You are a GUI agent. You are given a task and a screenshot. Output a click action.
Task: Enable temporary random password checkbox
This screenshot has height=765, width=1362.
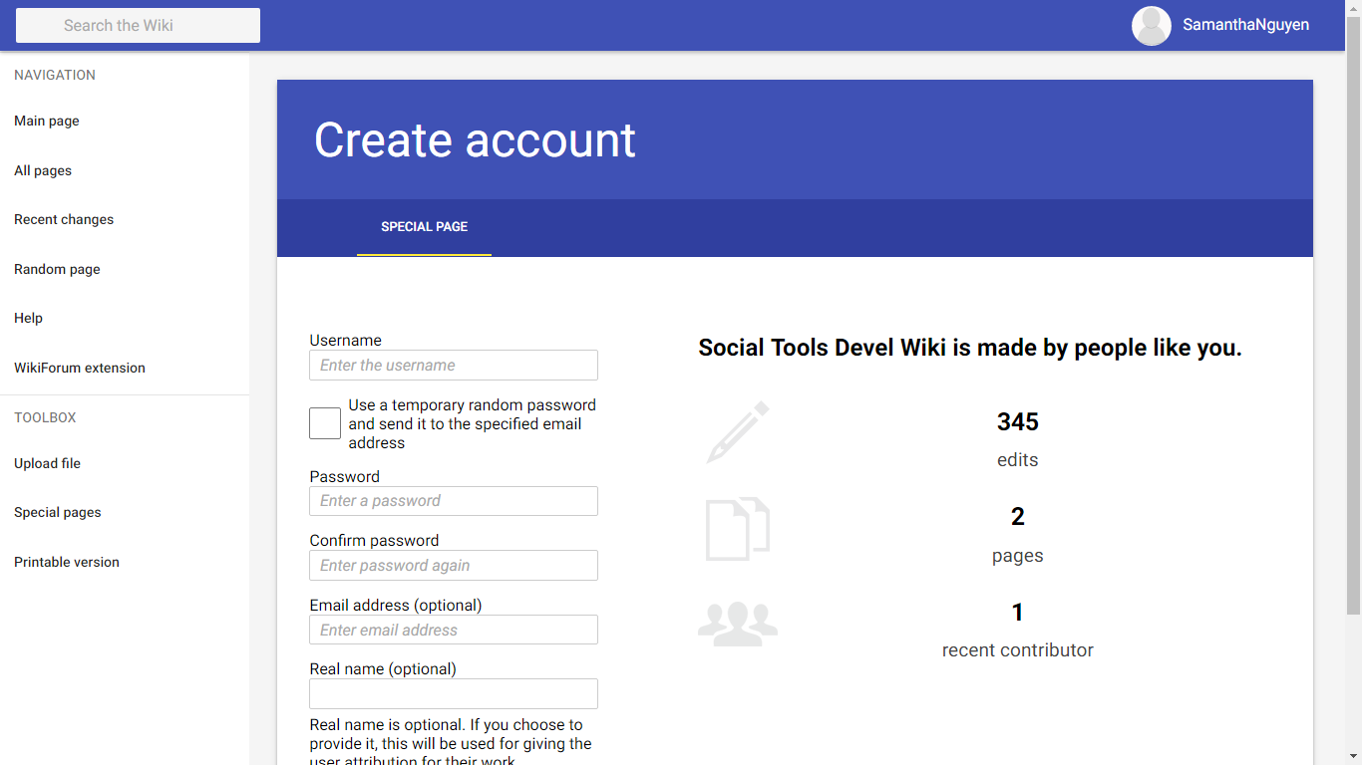[x=325, y=423]
